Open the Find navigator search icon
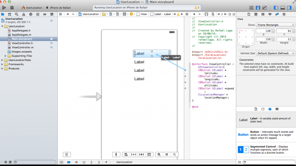The image size is (296, 166). [17, 14]
